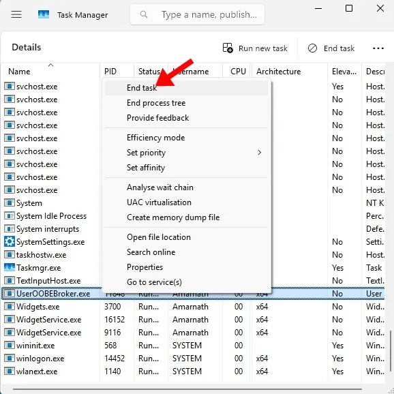Select Provide feedback menu entry

(187, 118)
